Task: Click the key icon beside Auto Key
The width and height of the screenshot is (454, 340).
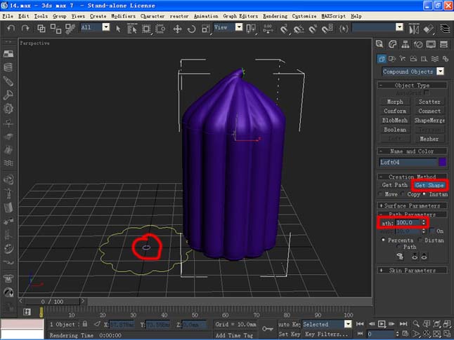Action: 268,327
